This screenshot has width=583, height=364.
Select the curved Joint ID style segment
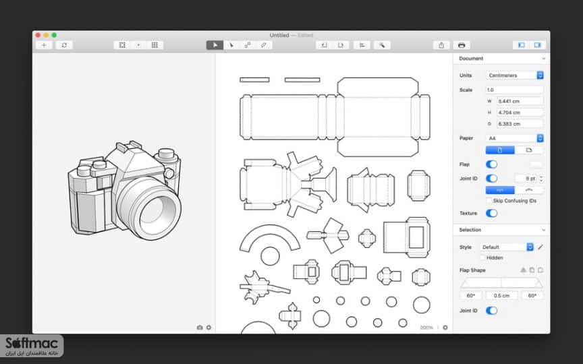point(529,190)
